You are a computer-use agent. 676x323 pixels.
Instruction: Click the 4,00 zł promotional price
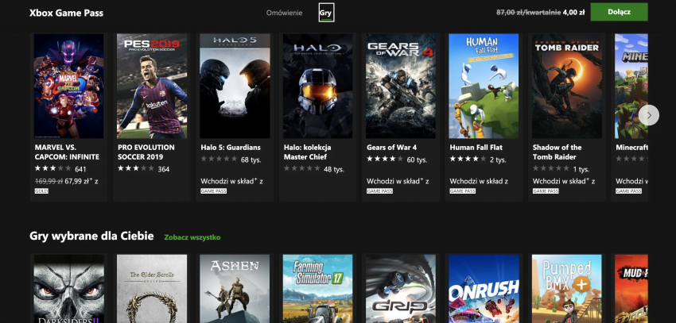[x=573, y=13]
